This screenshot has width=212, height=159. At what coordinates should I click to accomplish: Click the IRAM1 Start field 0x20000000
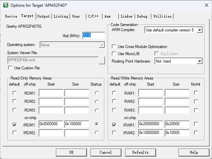click(151, 124)
